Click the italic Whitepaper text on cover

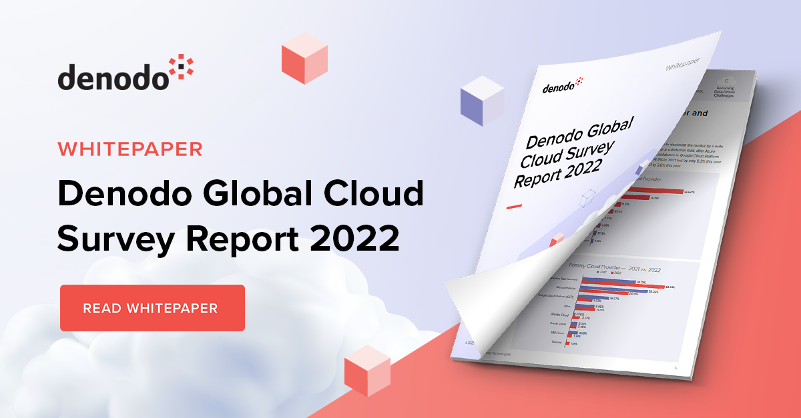click(683, 65)
